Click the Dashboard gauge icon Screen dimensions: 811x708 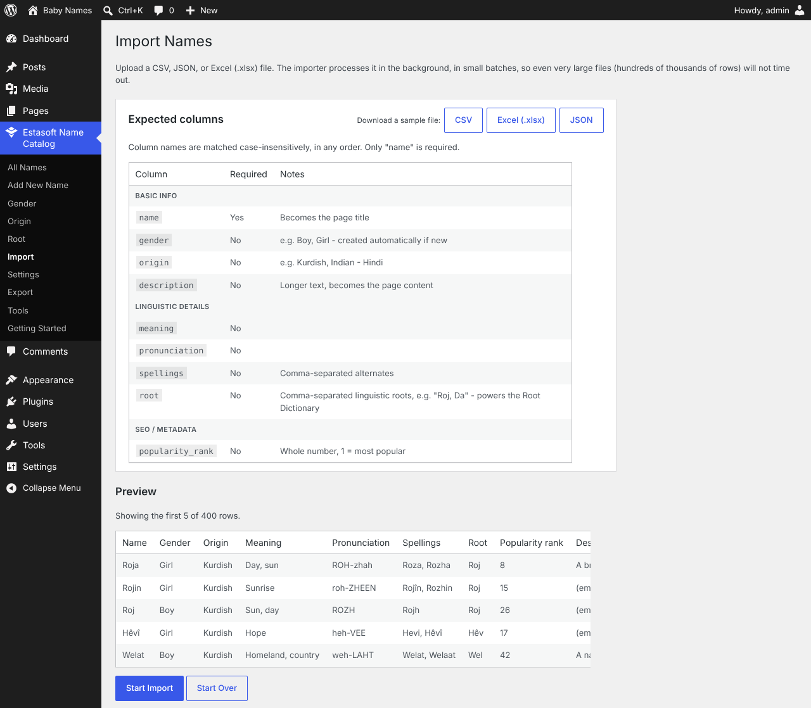pyautogui.click(x=11, y=39)
